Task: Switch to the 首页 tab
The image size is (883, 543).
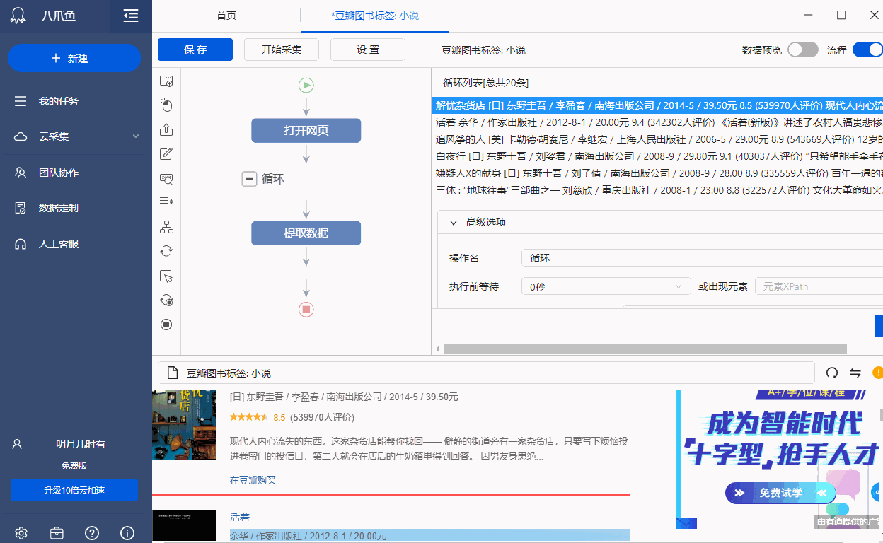Action: pyautogui.click(x=226, y=16)
